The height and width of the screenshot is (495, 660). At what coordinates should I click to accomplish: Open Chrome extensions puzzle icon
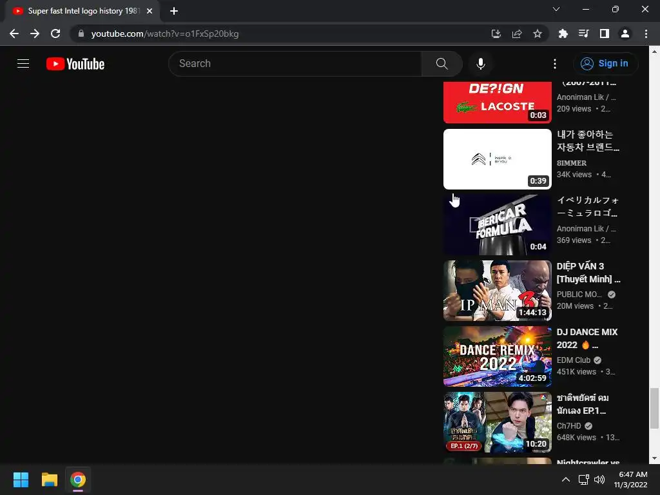pyautogui.click(x=563, y=34)
